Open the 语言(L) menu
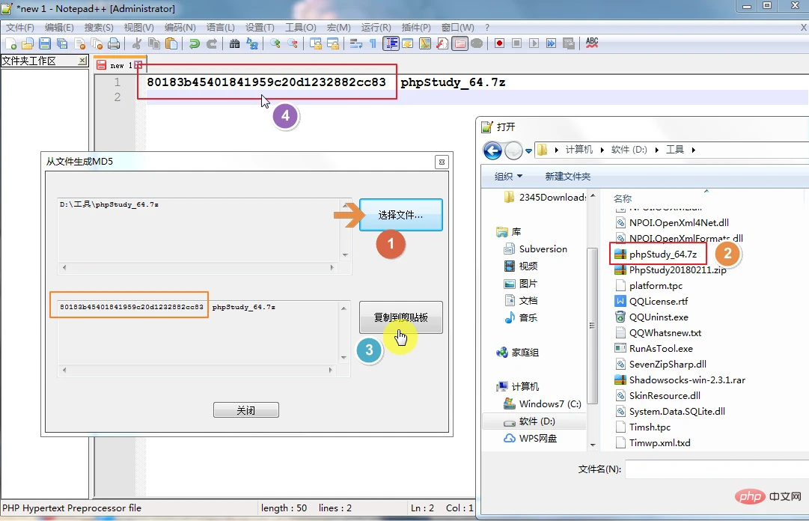This screenshot has width=809, height=521. coord(220,28)
